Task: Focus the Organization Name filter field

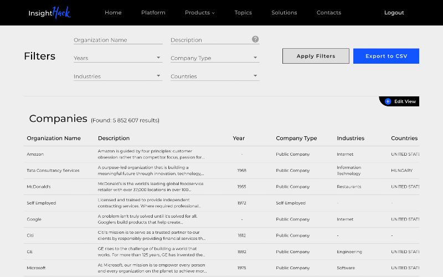Action: (x=117, y=40)
